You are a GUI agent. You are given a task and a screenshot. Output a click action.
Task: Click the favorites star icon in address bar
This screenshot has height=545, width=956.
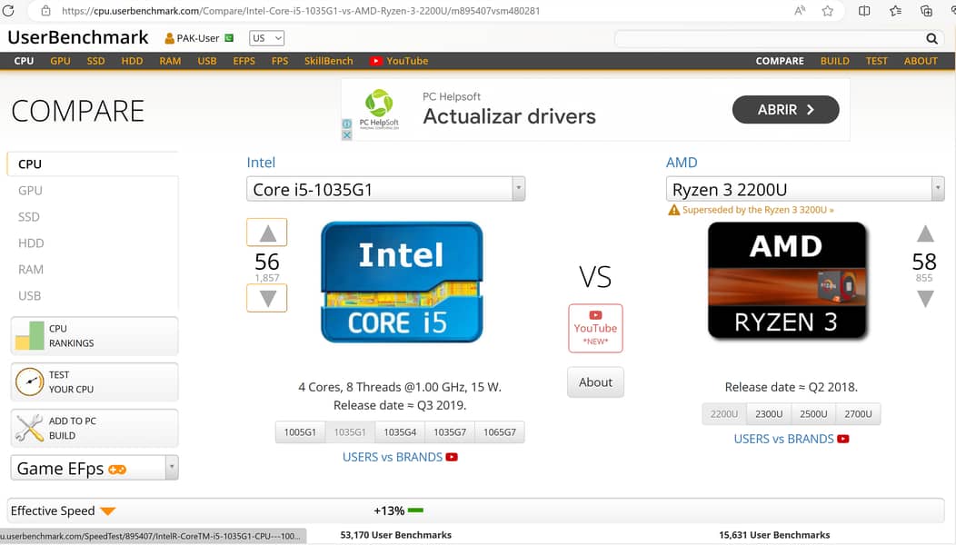[827, 11]
